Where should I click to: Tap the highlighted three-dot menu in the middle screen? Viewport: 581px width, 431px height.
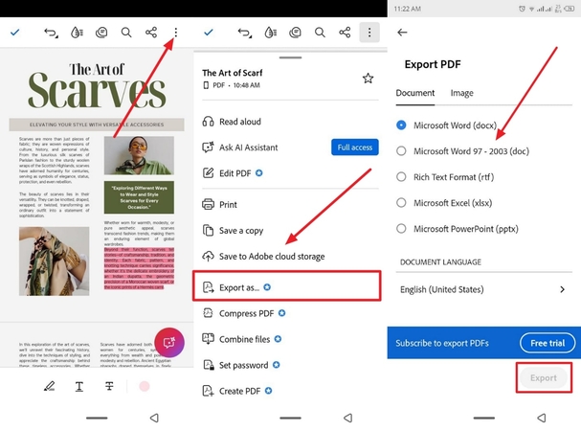[x=369, y=33]
